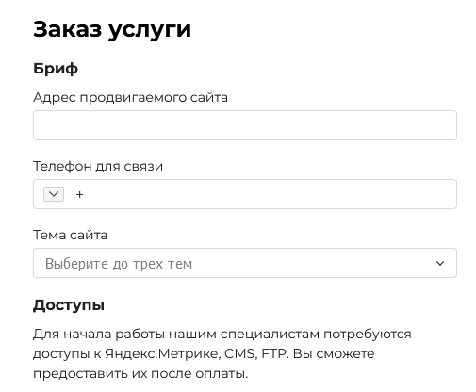The height and width of the screenshot is (392, 476).
Task: Click the 'Тема сайта' label
Action: click(71, 235)
